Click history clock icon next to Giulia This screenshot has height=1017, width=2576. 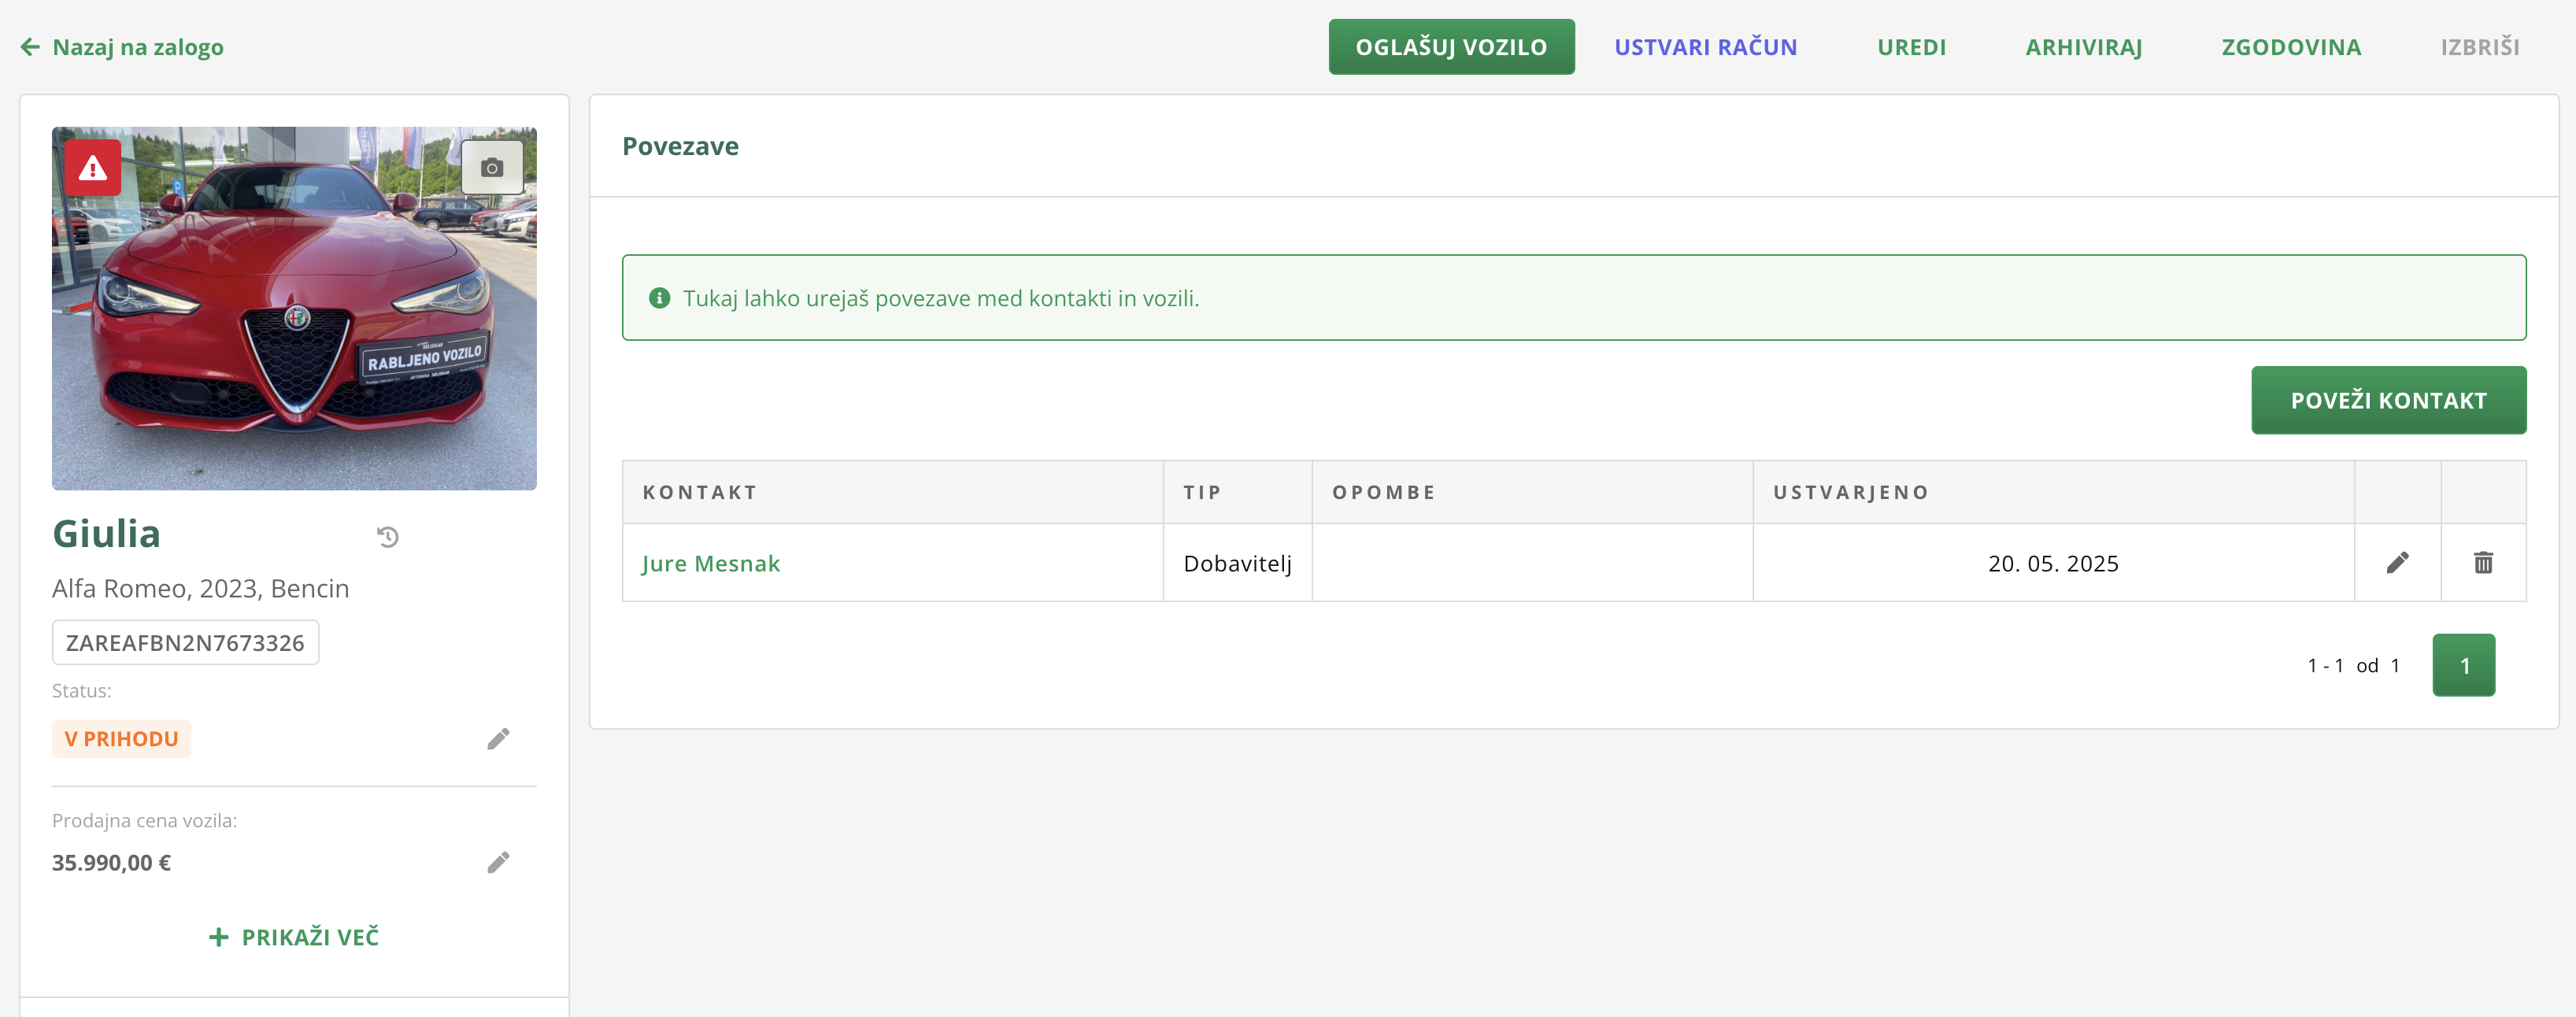pos(388,537)
